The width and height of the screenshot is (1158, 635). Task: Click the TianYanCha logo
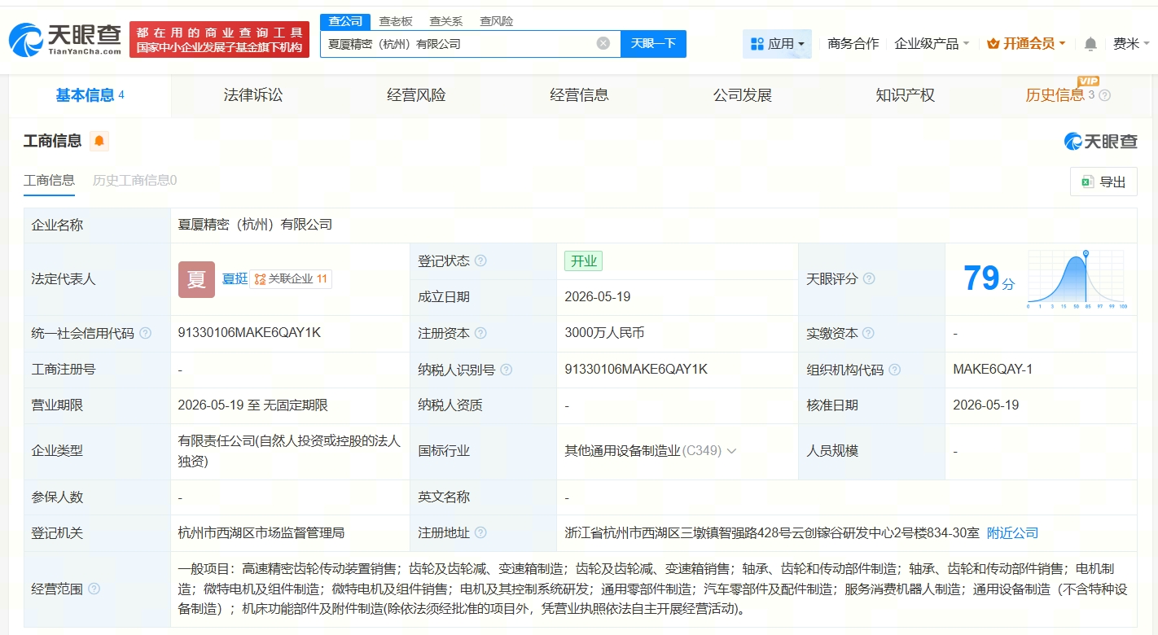click(64, 39)
